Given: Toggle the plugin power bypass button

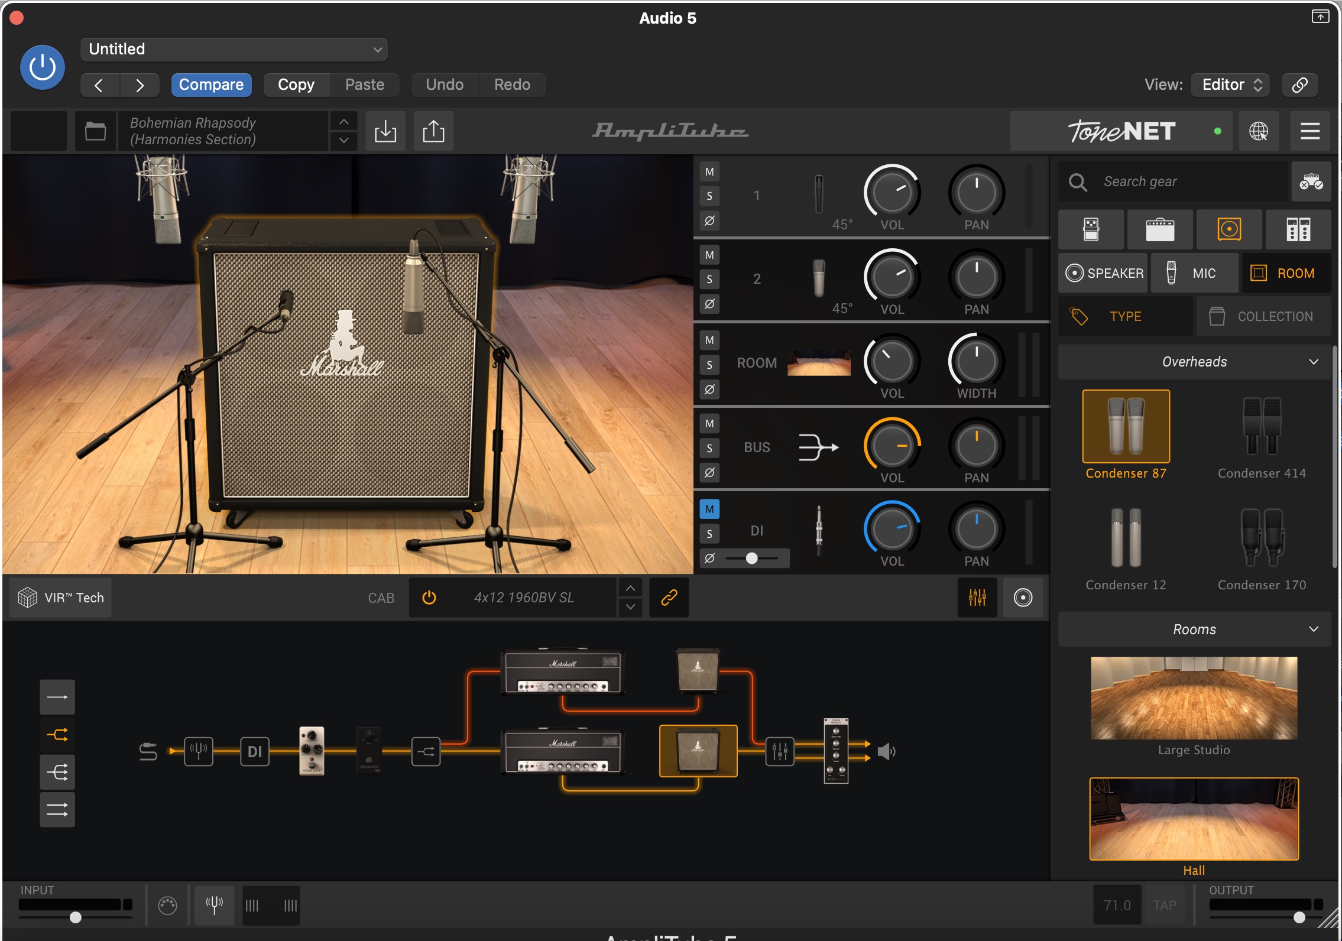Looking at the screenshot, I should 42,67.
